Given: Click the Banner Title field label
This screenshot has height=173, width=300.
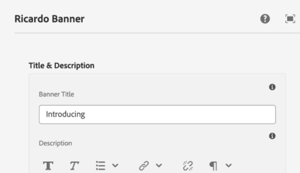Looking at the screenshot, I should click(56, 94).
